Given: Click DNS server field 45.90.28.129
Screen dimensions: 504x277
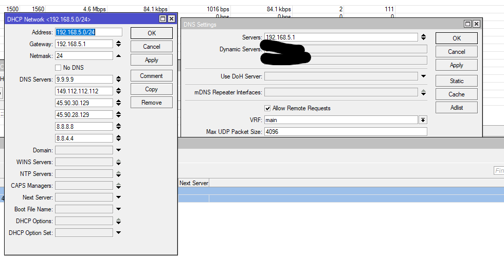Looking at the screenshot, I should 84,115.
